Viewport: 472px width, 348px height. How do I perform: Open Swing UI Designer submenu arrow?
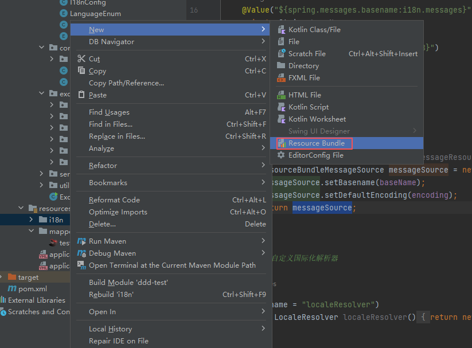415,131
